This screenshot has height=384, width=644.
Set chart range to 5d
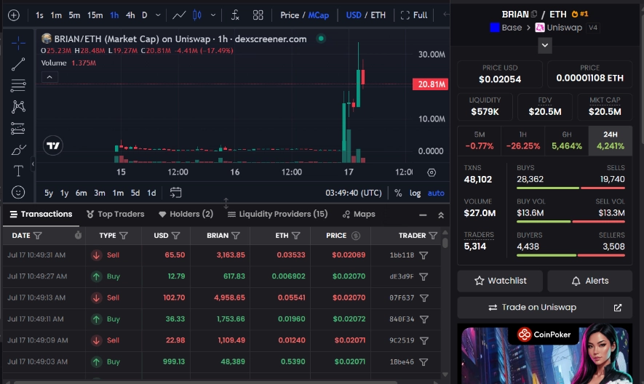(x=135, y=193)
